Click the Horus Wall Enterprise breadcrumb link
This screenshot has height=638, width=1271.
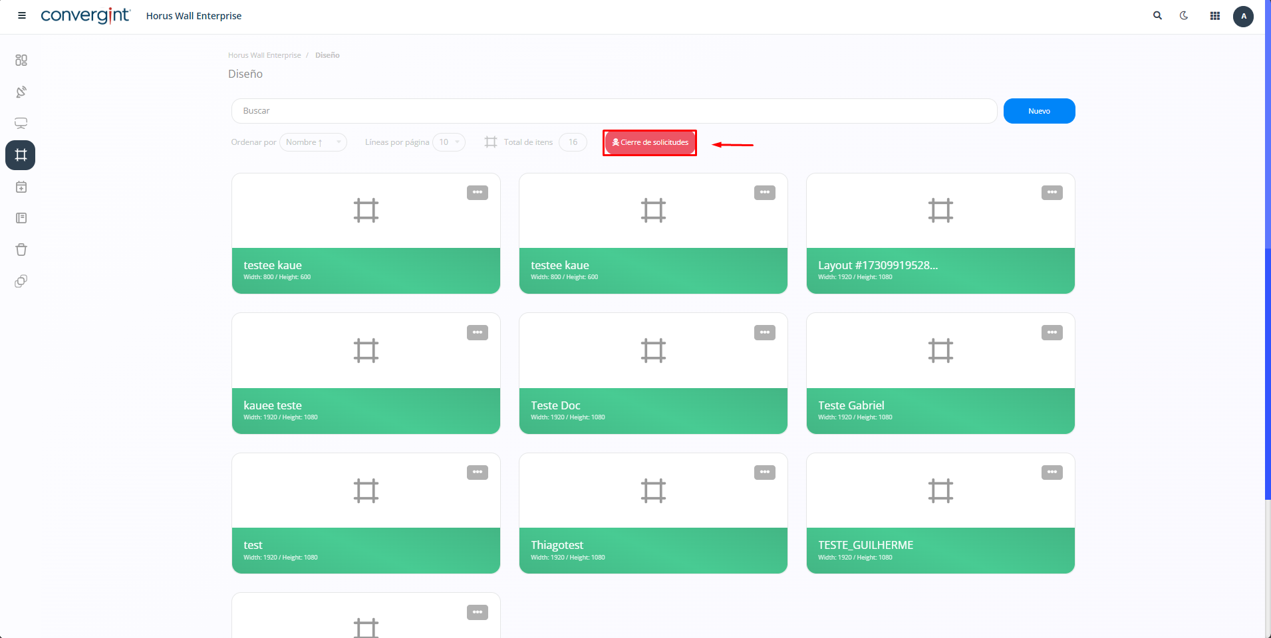pyautogui.click(x=264, y=55)
